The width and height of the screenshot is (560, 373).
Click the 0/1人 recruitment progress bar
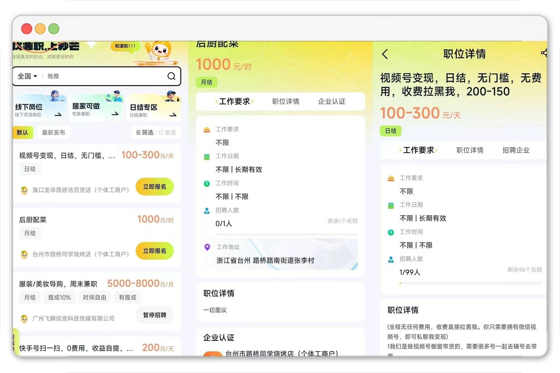click(286, 234)
